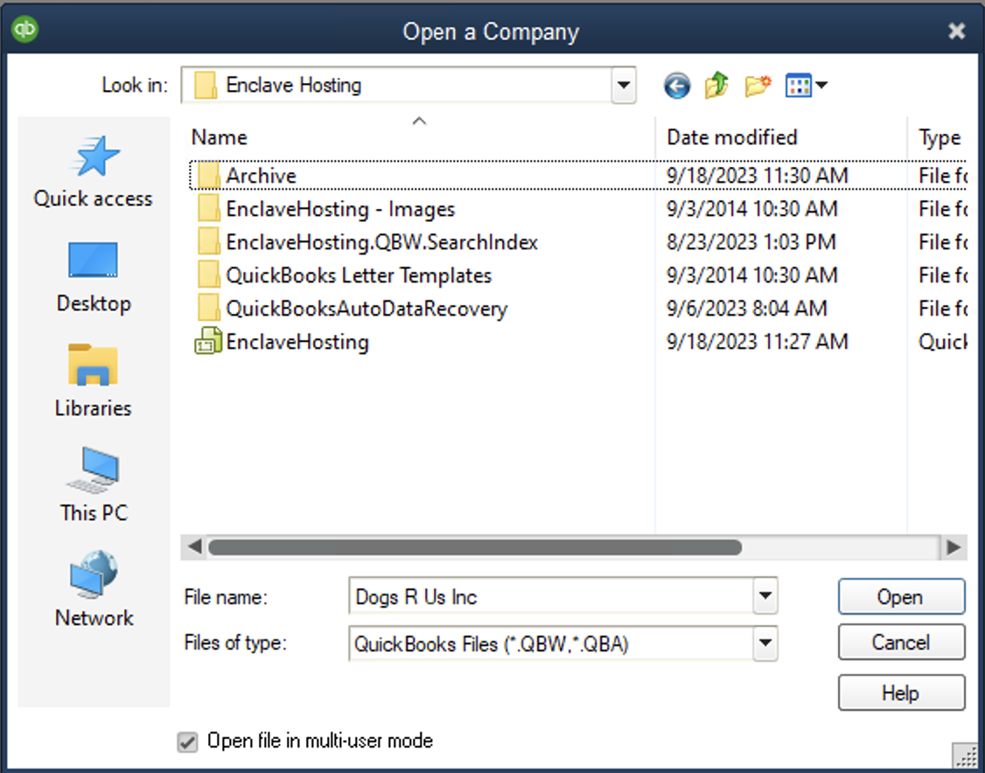Open This PC location
This screenshot has width=985, height=773.
click(93, 485)
